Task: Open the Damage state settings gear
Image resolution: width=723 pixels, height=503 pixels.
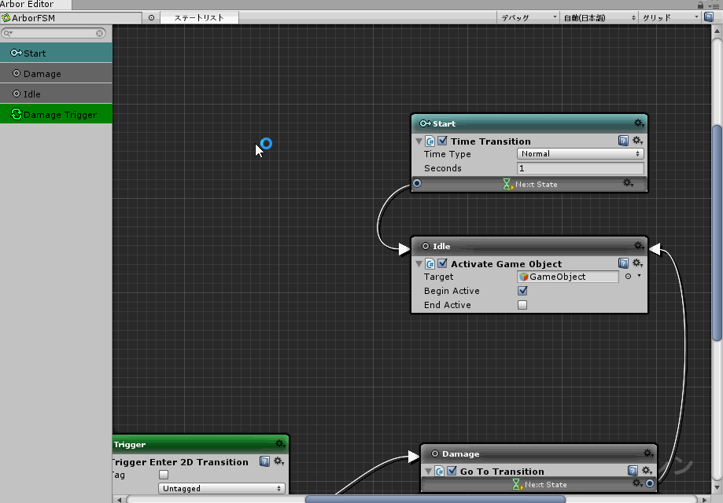Action: [647, 453]
